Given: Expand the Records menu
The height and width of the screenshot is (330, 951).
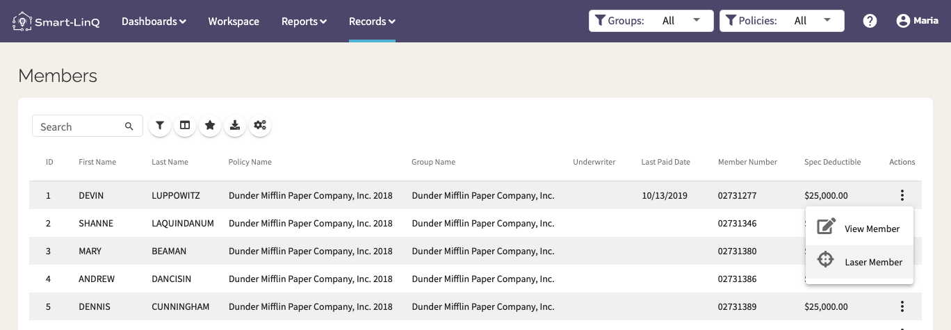Looking at the screenshot, I should [x=372, y=22].
